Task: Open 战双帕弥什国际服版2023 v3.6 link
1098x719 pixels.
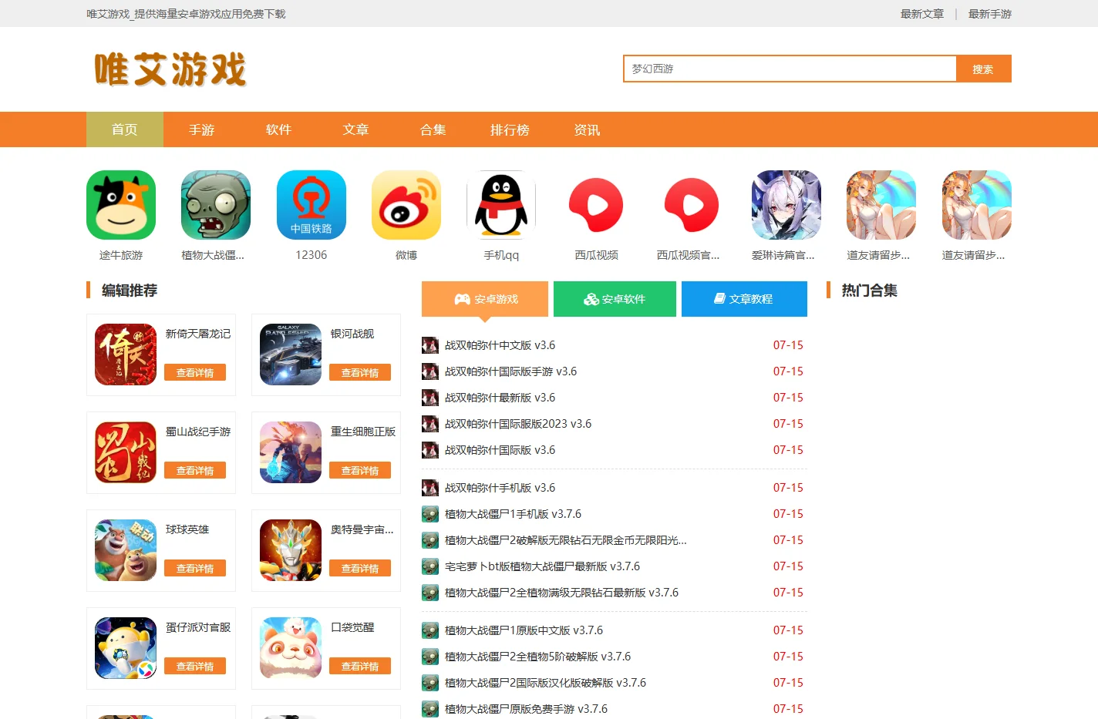Action: pos(518,424)
